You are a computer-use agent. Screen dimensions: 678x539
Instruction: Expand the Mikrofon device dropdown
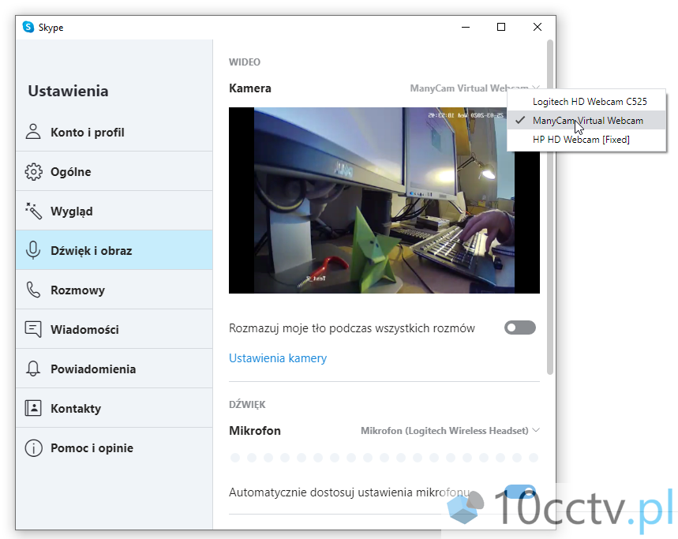click(x=450, y=431)
